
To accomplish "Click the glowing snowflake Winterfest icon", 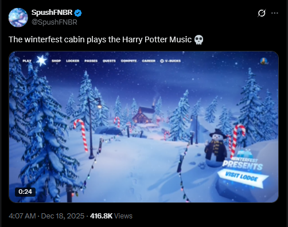I will (41, 61).
